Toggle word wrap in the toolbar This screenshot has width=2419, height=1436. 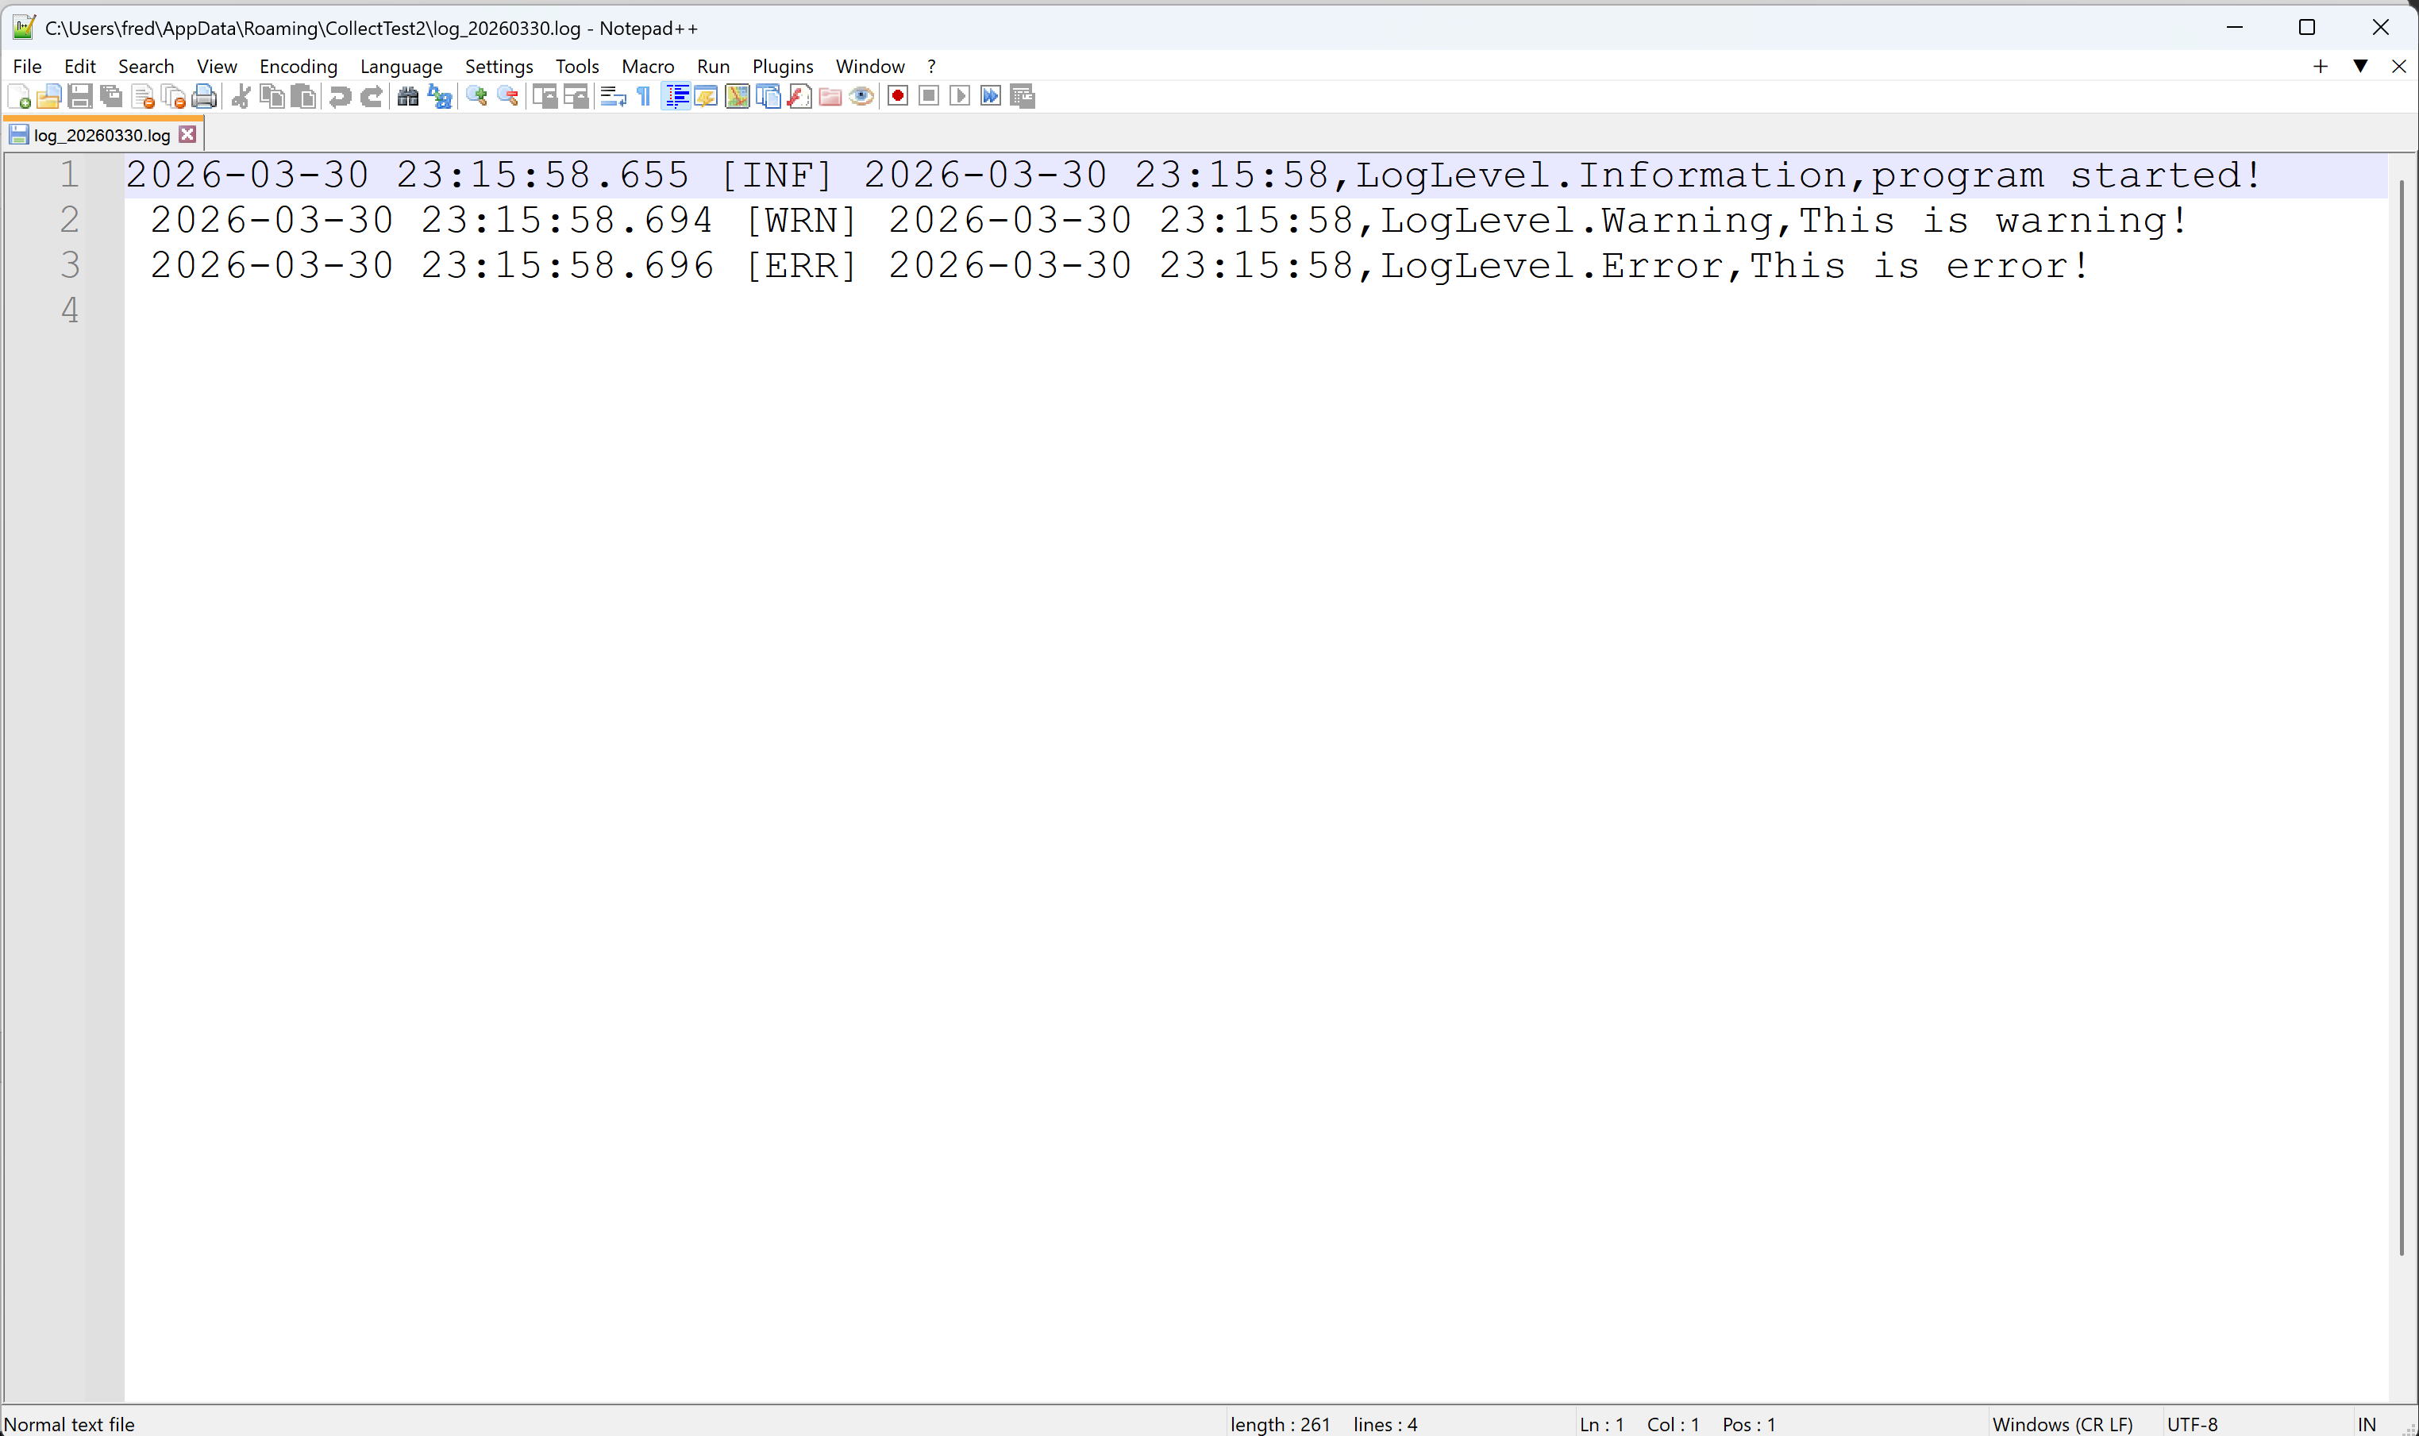click(x=613, y=96)
